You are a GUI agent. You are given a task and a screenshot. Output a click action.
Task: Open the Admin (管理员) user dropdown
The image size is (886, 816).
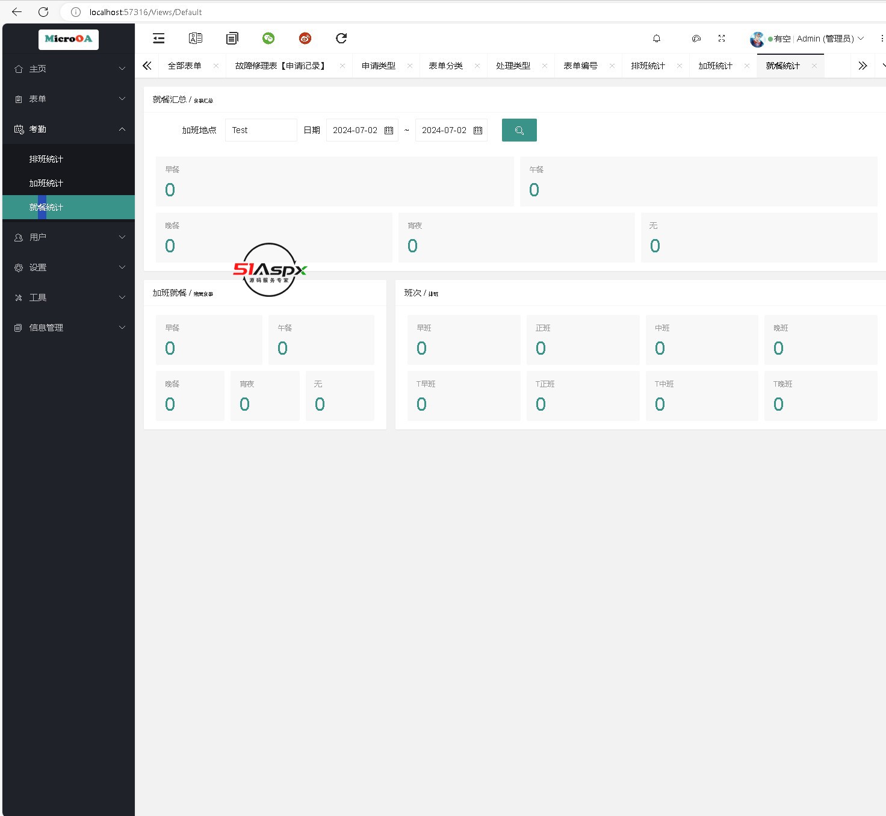point(830,39)
